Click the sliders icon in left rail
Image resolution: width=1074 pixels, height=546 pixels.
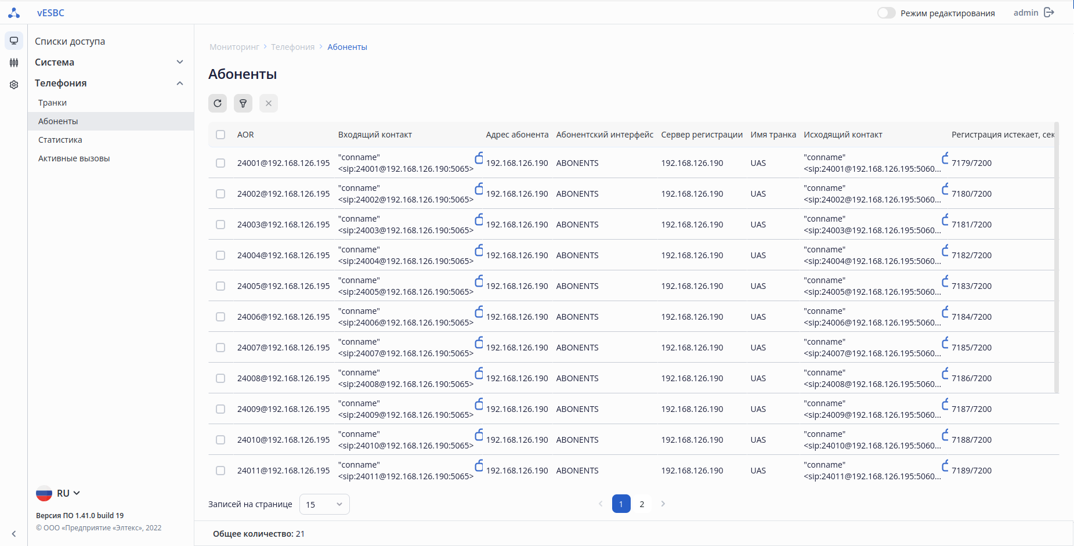coord(14,63)
